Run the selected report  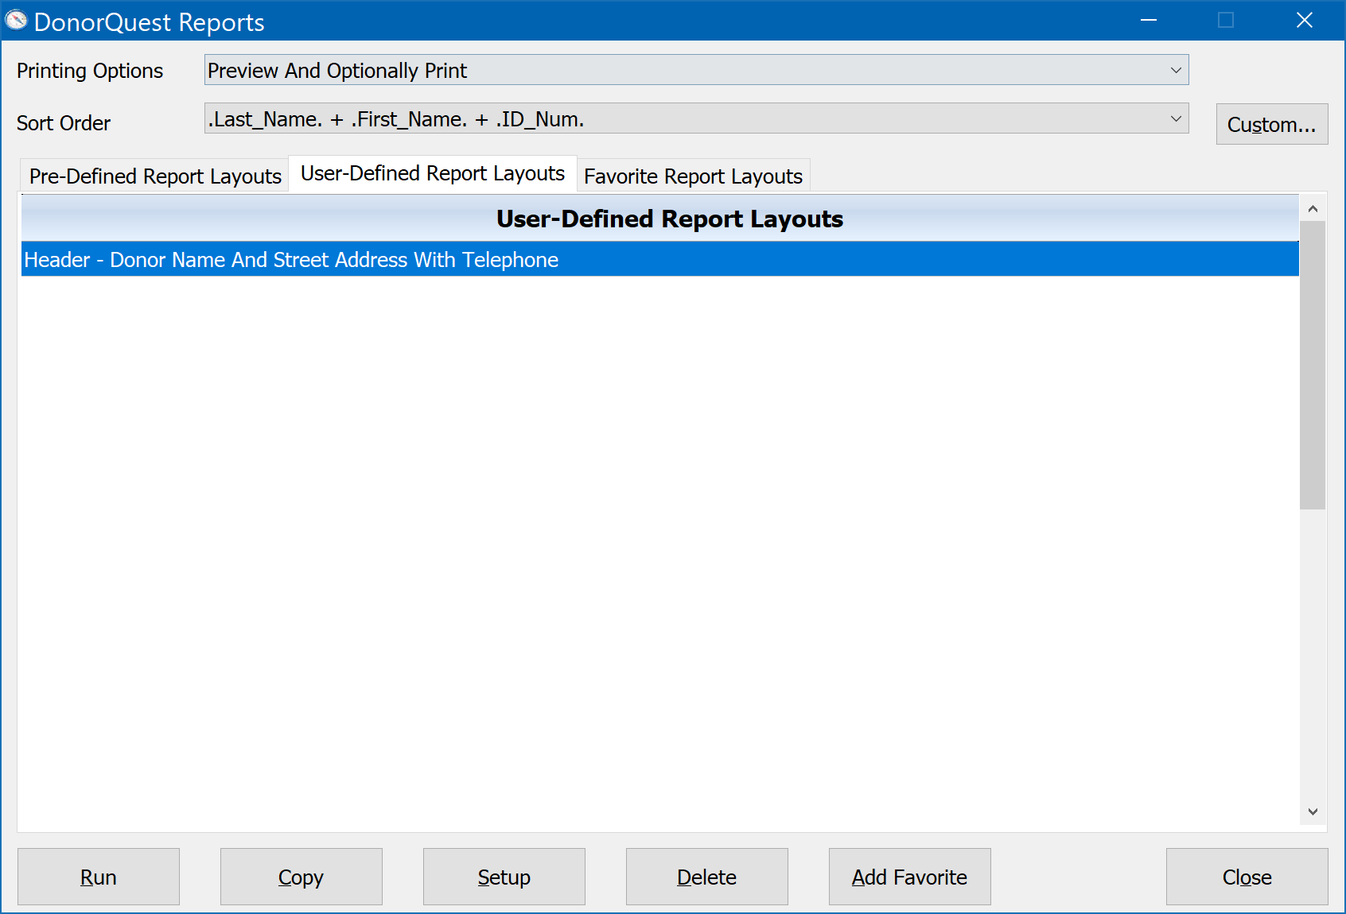(99, 877)
